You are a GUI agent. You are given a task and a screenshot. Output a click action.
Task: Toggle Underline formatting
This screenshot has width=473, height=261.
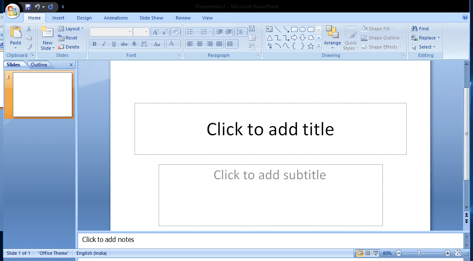pyautogui.click(x=113, y=44)
